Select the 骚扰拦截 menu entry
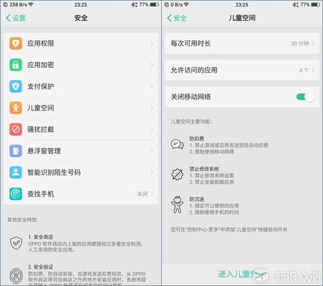Image resolution: width=323 pixels, height=286 pixels. pyautogui.click(x=81, y=130)
